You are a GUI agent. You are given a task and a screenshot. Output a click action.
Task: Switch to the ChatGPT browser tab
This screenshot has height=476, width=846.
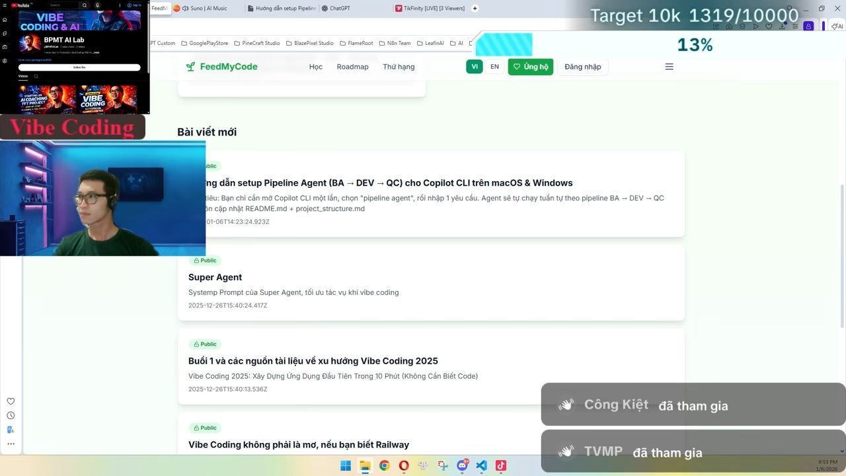[x=339, y=9]
